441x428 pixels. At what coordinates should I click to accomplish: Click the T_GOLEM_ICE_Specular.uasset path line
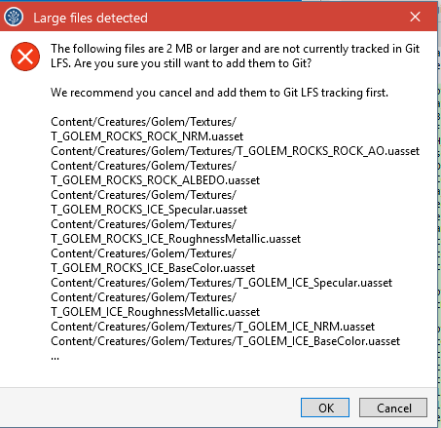[x=222, y=283]
